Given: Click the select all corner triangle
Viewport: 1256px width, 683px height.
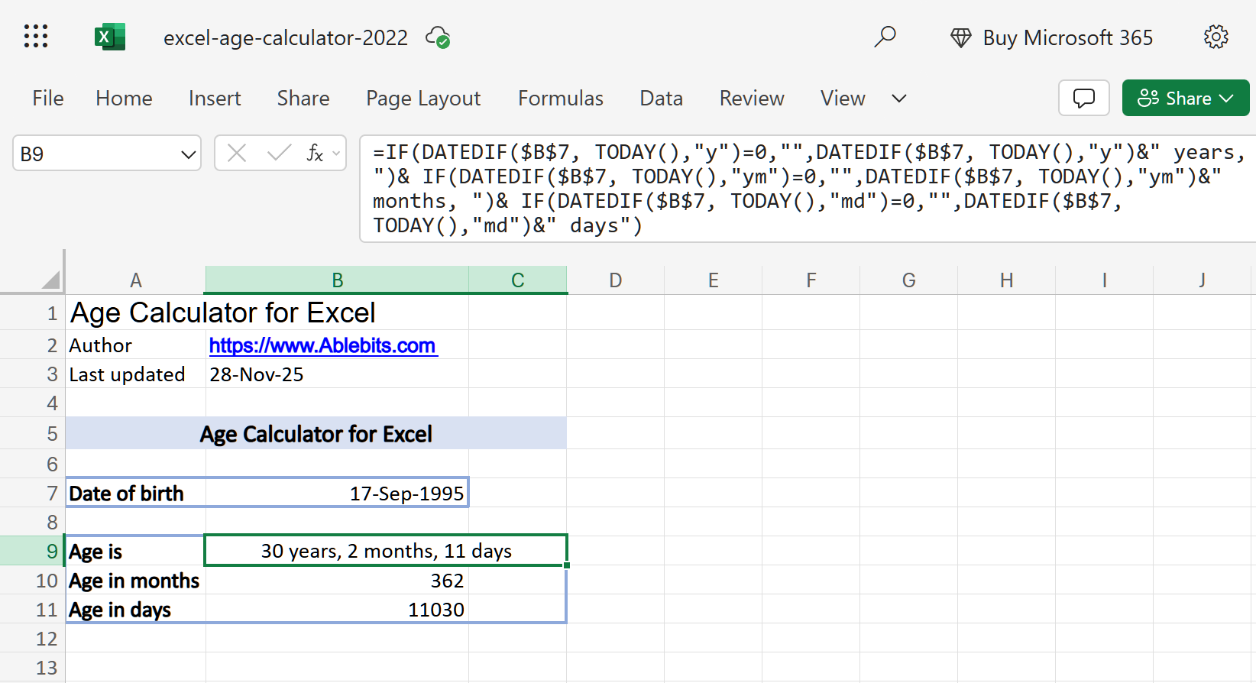Looking at the screenshot, I should coord(50,280).
